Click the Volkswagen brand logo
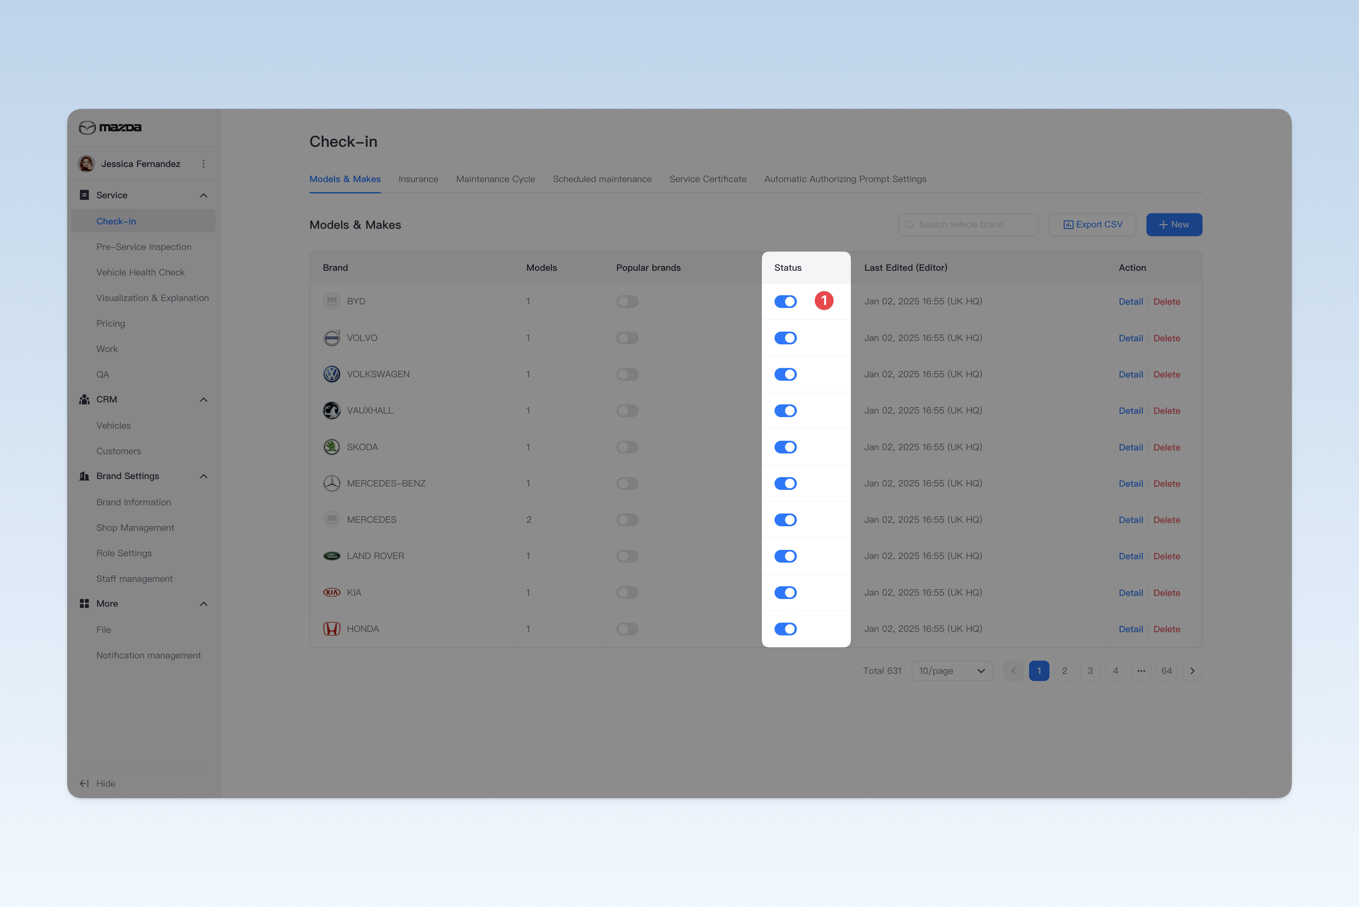 point(332,374)
